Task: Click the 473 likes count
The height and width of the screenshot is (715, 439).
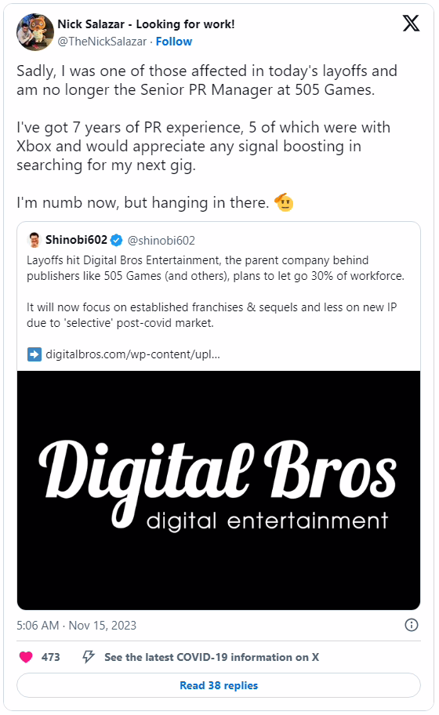Action: 51,657
